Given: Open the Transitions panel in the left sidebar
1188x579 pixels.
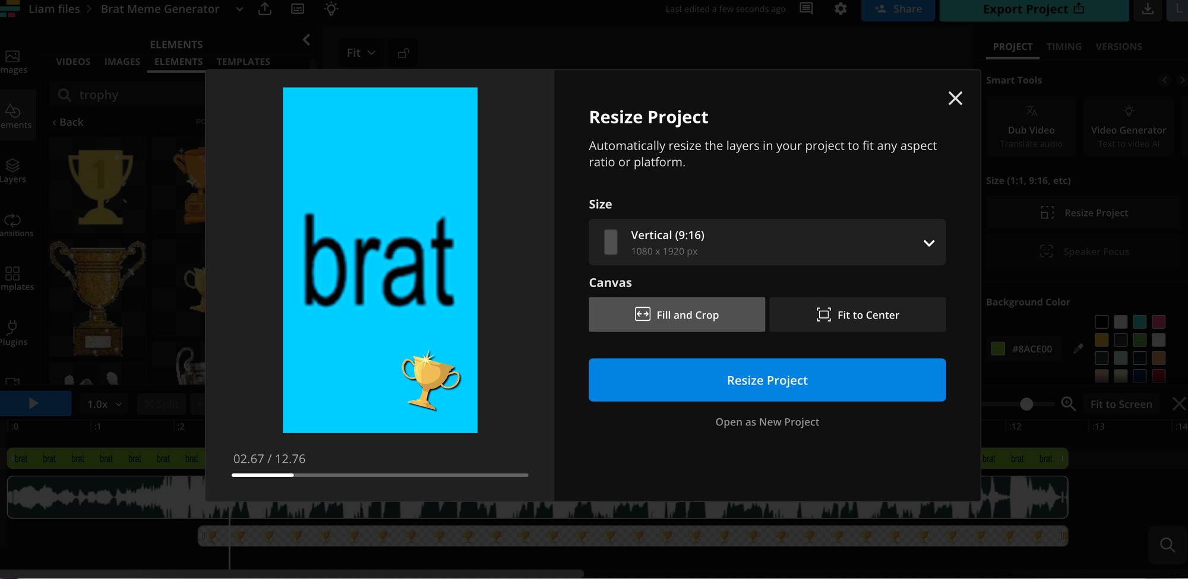Looking at the screenshot, I should pos(14,225).
